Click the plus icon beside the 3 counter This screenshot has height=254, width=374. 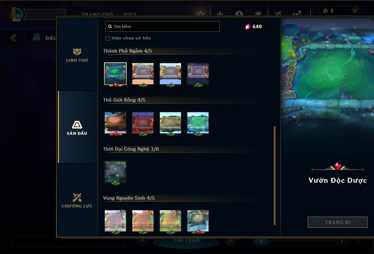(x=355, y=11)
